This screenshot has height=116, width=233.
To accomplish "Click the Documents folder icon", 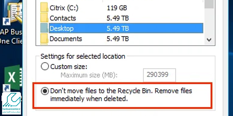I will pyautogui.click(x=44, y=39).
